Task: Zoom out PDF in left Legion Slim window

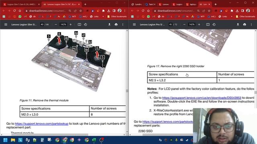Action: click(x=56, y=24)
